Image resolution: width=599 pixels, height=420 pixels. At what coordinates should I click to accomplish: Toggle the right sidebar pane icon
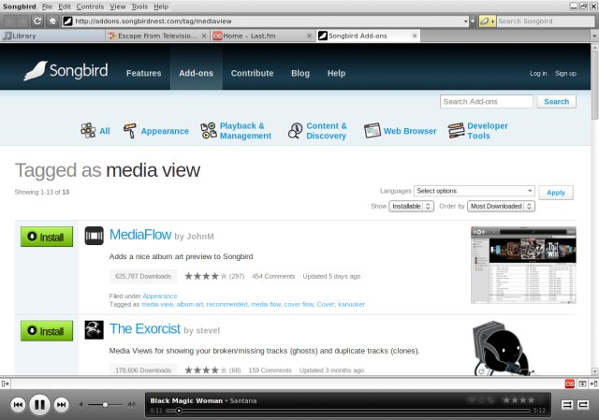[x=593, y=384]
